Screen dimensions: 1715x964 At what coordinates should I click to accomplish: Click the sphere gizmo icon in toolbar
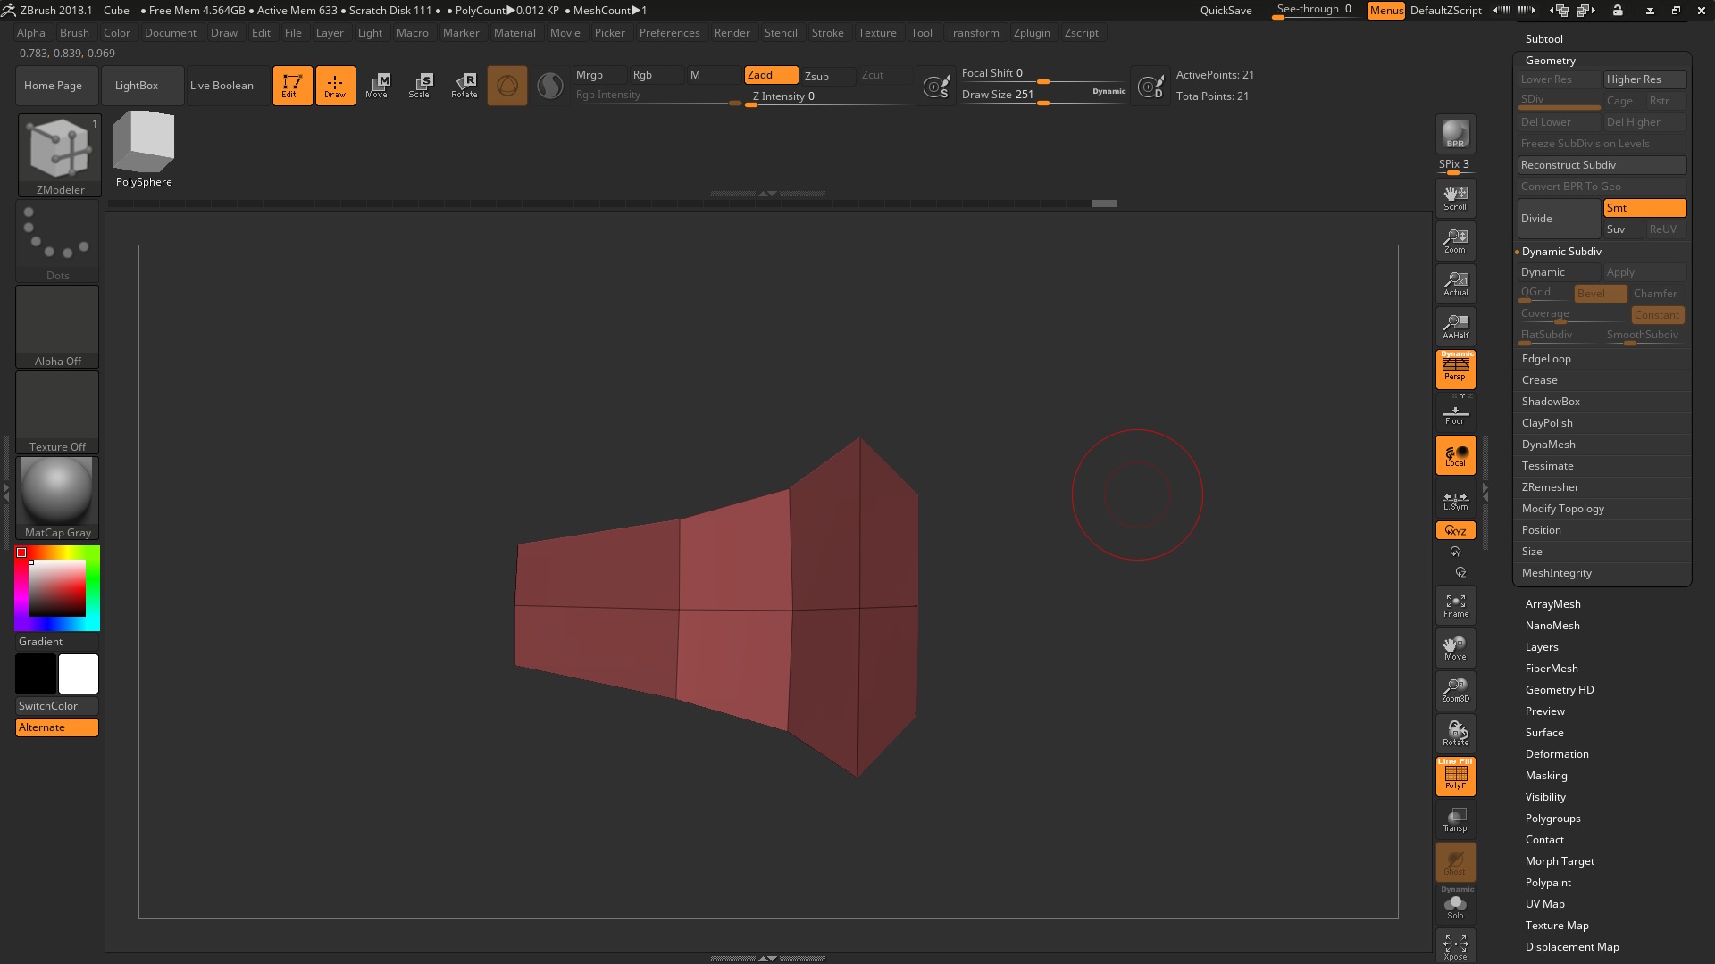click(507, 86)
